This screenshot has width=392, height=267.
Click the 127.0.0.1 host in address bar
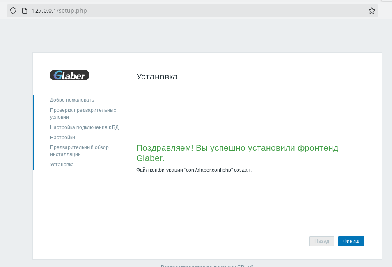(x=44, y=11)
